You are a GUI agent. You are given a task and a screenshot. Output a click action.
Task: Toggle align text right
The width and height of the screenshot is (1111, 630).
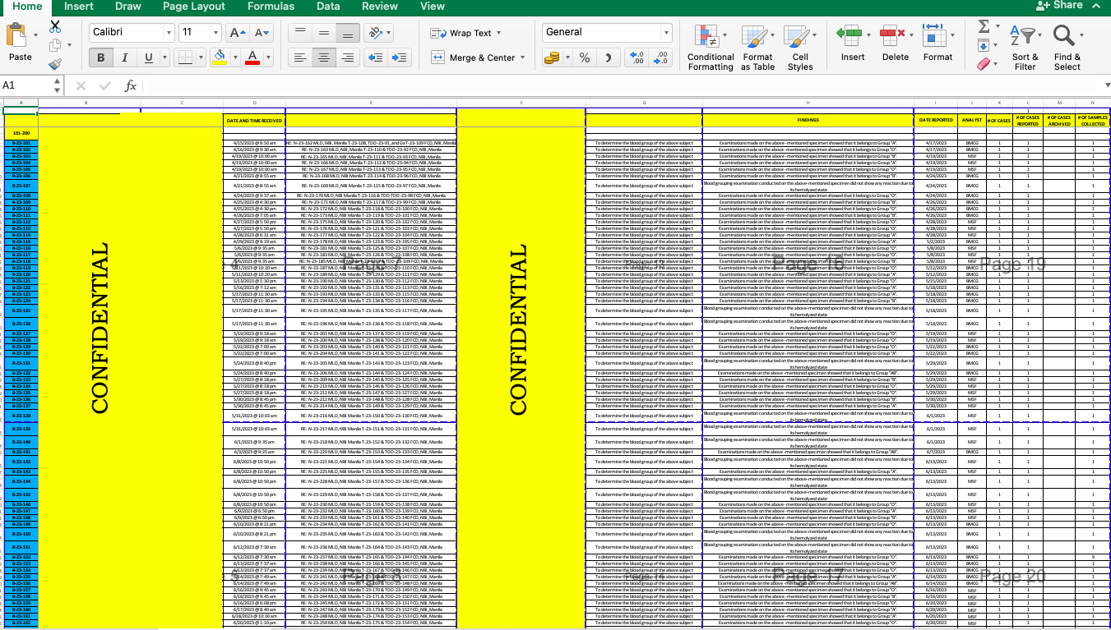[348, 57]
